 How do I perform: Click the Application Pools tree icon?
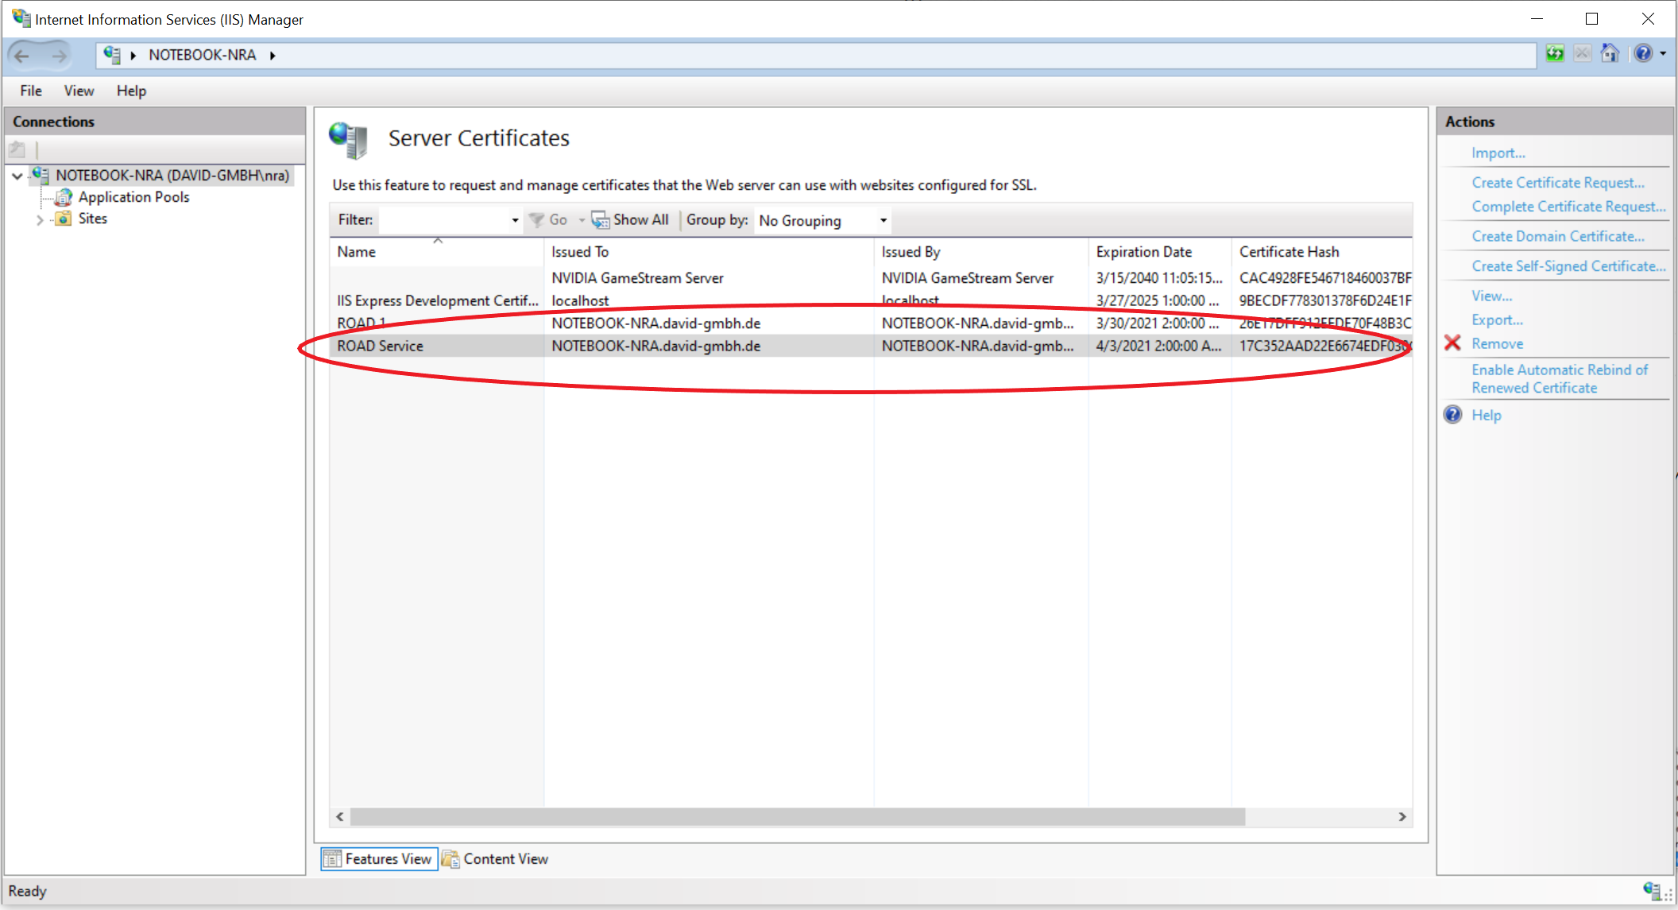click(64, 197)
